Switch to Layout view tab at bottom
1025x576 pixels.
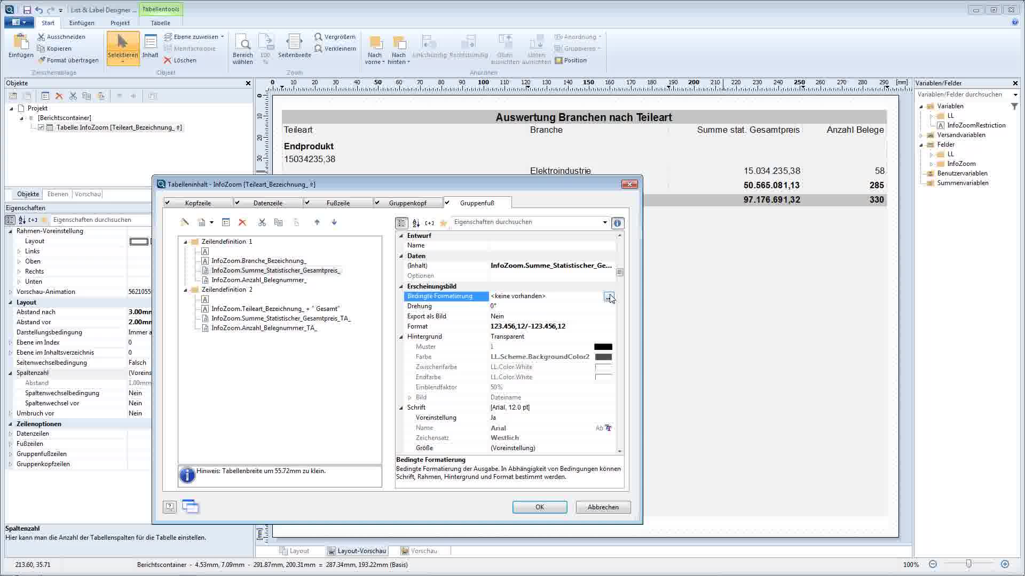pos(294,551)
